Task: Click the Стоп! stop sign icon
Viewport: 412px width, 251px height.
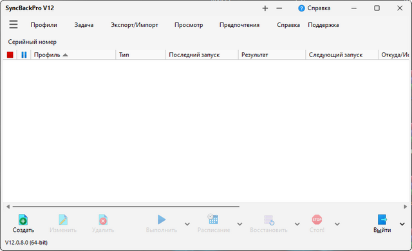Action: pos(317,220)
